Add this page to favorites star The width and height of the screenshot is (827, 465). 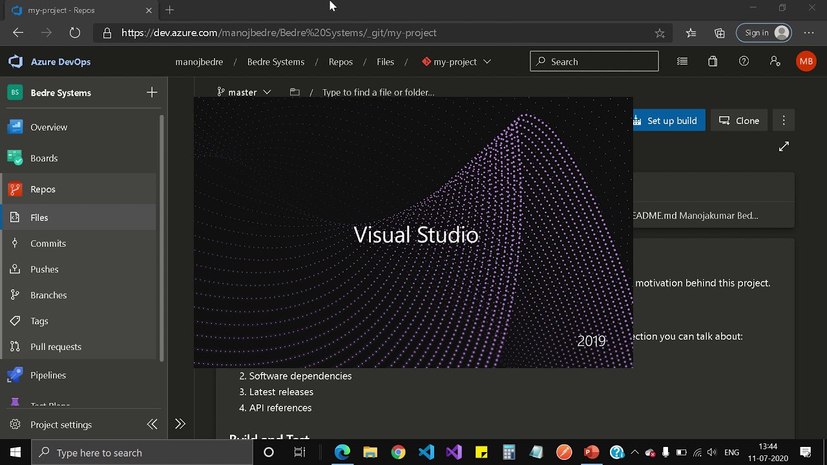coord(660,33)
